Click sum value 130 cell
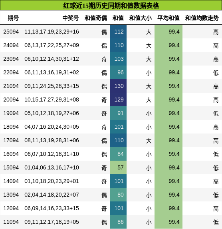This screenshot has height=229, width=222. pyautogui.click(x=118, y=86)
